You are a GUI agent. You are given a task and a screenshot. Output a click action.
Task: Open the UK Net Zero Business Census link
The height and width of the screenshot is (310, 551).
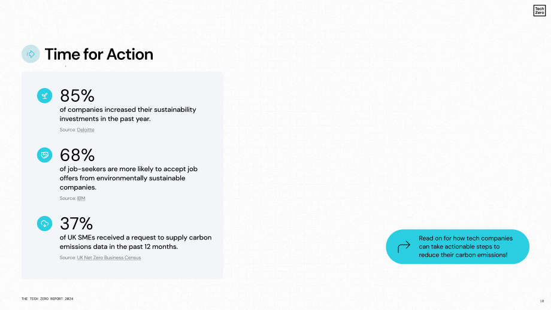pos(109,257)
